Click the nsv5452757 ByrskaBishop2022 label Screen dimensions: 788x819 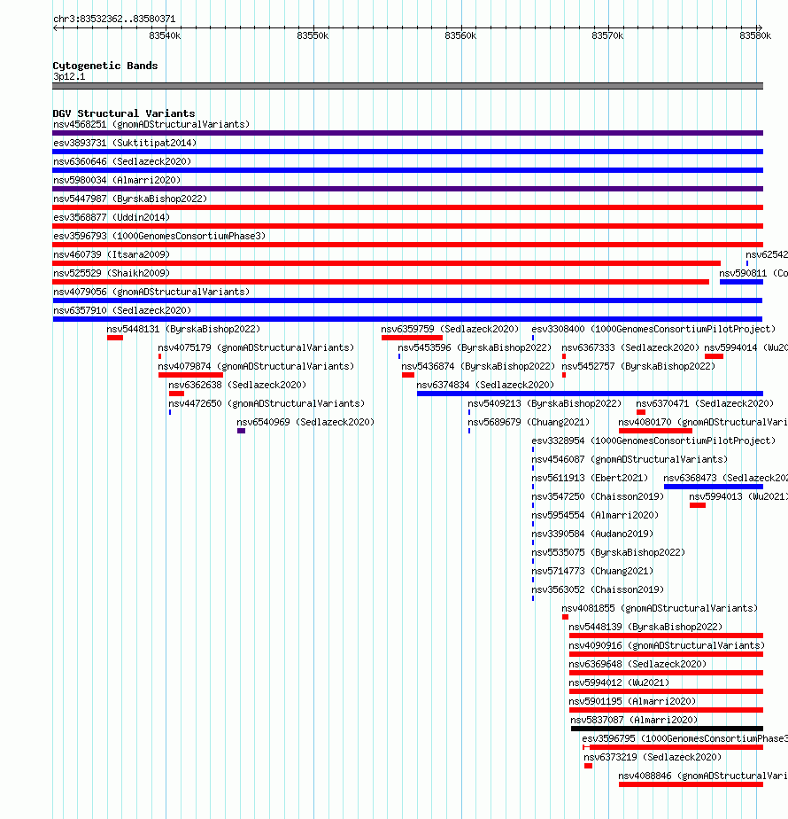pyautogui.click(x=638, y=367)
